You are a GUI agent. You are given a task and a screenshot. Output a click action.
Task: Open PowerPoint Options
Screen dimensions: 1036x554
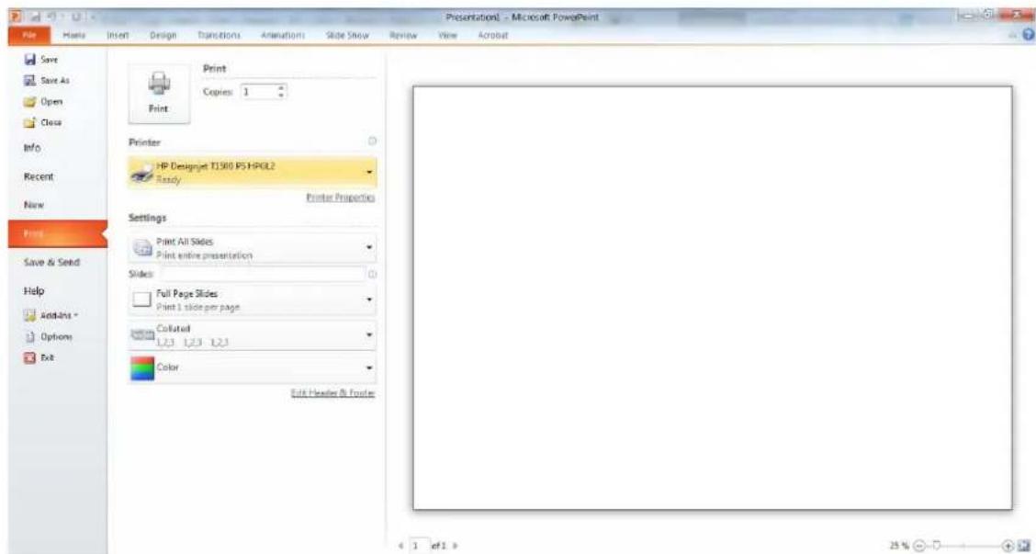coord(48,336)
